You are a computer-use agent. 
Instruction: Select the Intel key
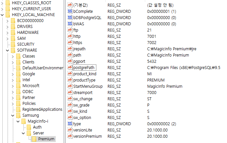26,80
